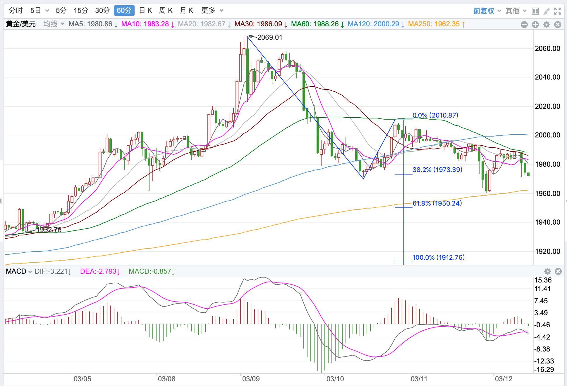This screenshot has height=386, width=567.
Task: Close the MACD indicator panel
Action: coord(558,271)
